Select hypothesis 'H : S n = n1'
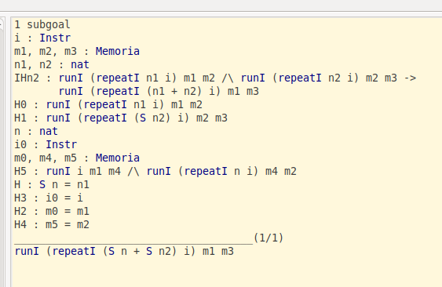 (x=52, y=185)
